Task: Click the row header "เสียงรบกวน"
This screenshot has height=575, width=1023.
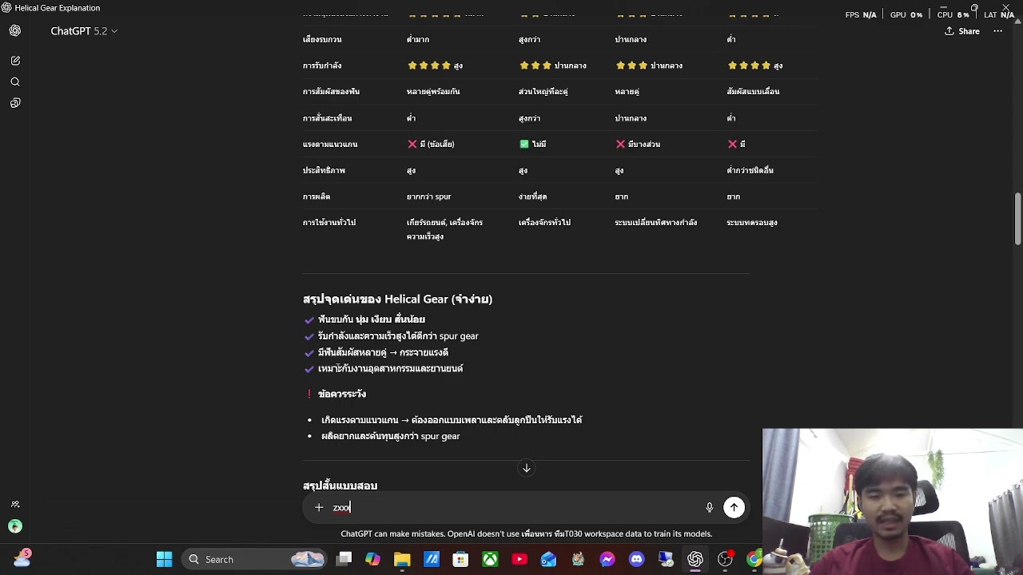Action: pos(322,39)
